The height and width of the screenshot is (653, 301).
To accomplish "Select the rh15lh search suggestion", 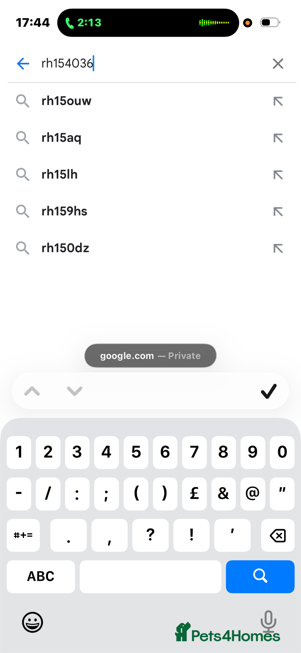I will click(60, 175).
